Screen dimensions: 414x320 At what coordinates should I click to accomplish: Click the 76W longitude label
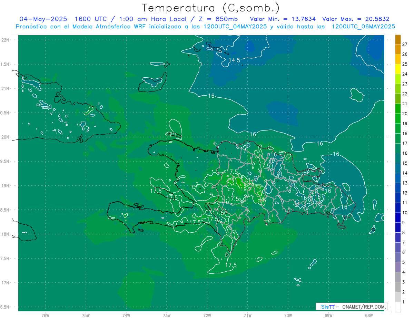tap(45, 316)
